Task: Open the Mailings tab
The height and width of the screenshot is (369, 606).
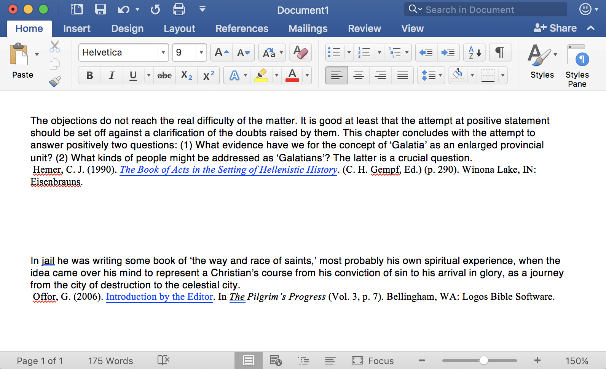Action: (308, 29)
